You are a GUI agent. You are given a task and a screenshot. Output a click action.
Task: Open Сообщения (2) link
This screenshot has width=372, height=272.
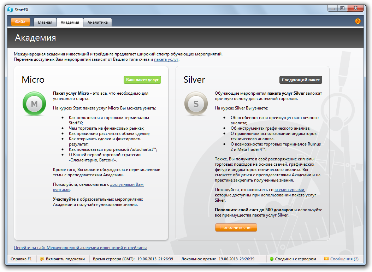pos(344,259)
